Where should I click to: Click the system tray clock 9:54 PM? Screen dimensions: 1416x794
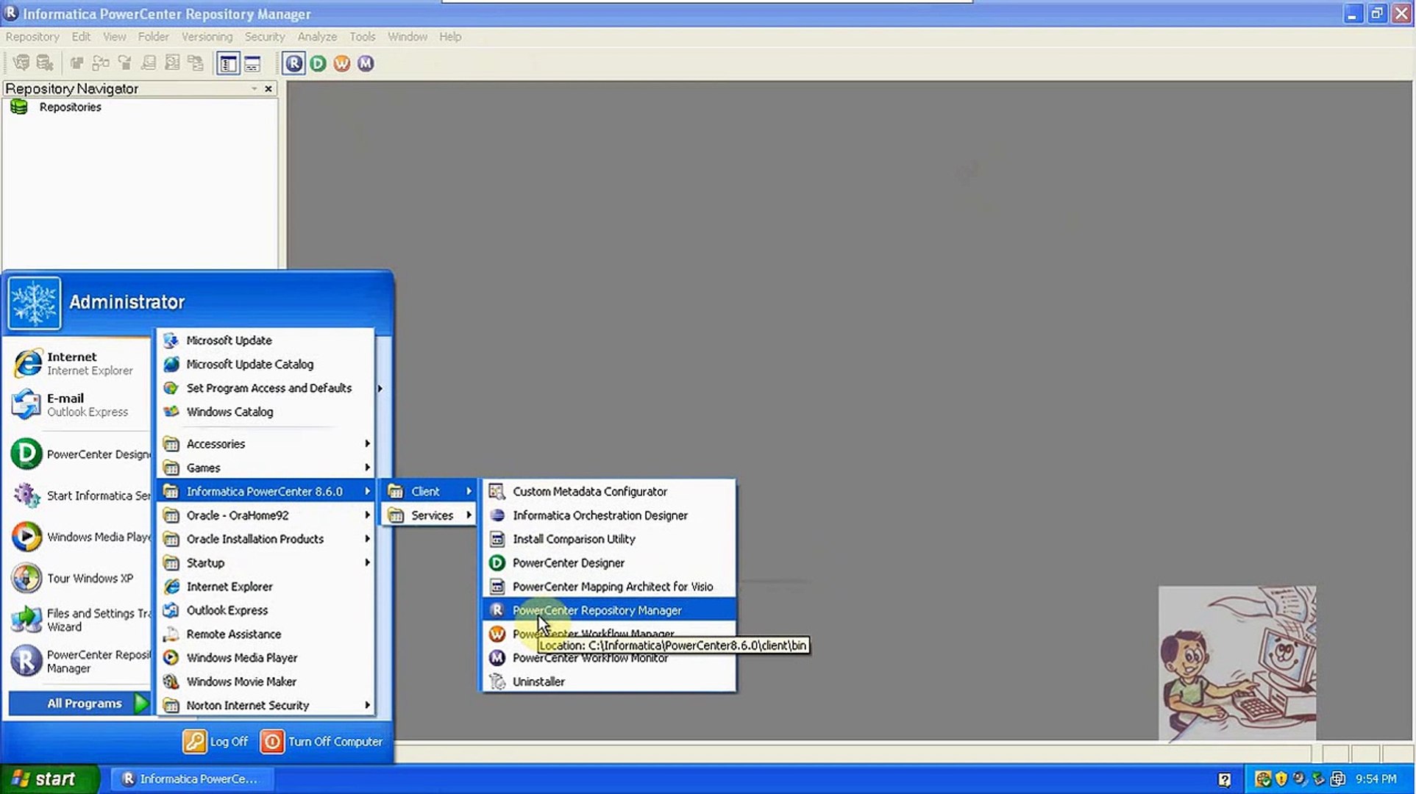pyautogui.click(x=1376, y=779)
